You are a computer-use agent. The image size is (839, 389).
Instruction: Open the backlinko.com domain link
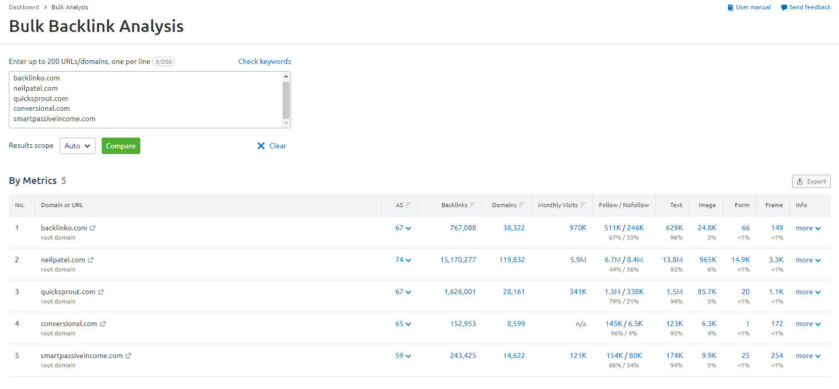click(x=64, y=228)
